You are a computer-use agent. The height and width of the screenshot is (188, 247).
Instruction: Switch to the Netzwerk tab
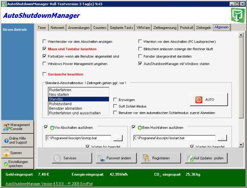[x=58, y=28]
